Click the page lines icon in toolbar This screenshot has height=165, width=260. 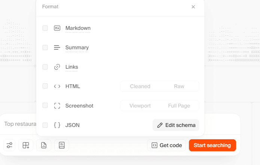pos(62,145)
